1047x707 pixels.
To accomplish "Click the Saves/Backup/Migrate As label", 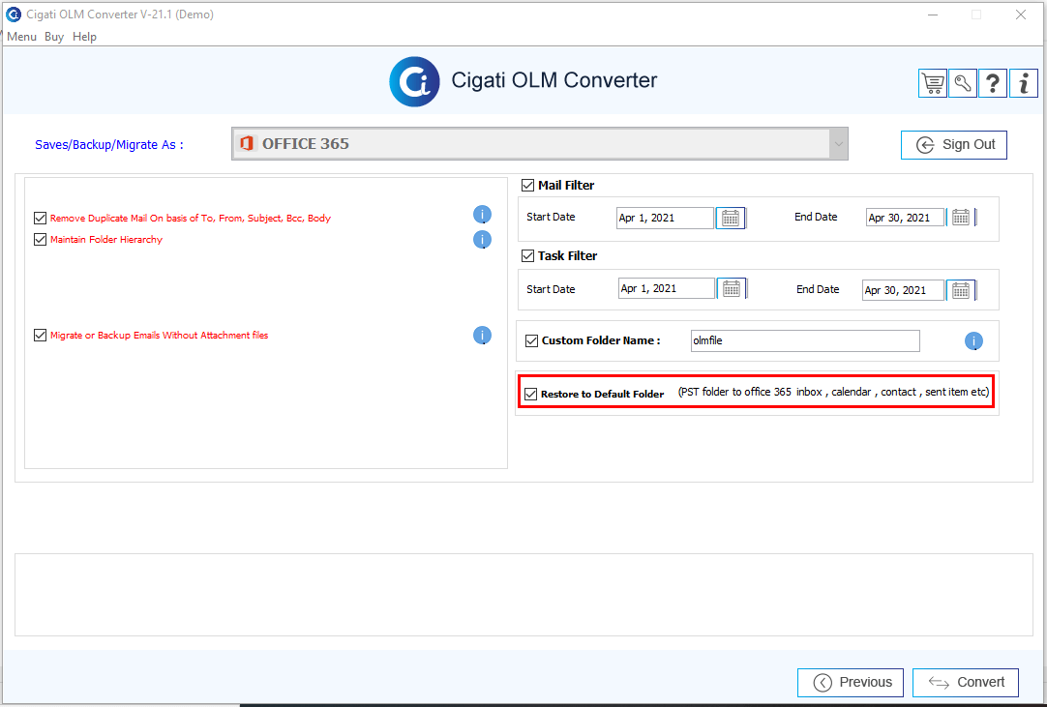I will [108, 145].
